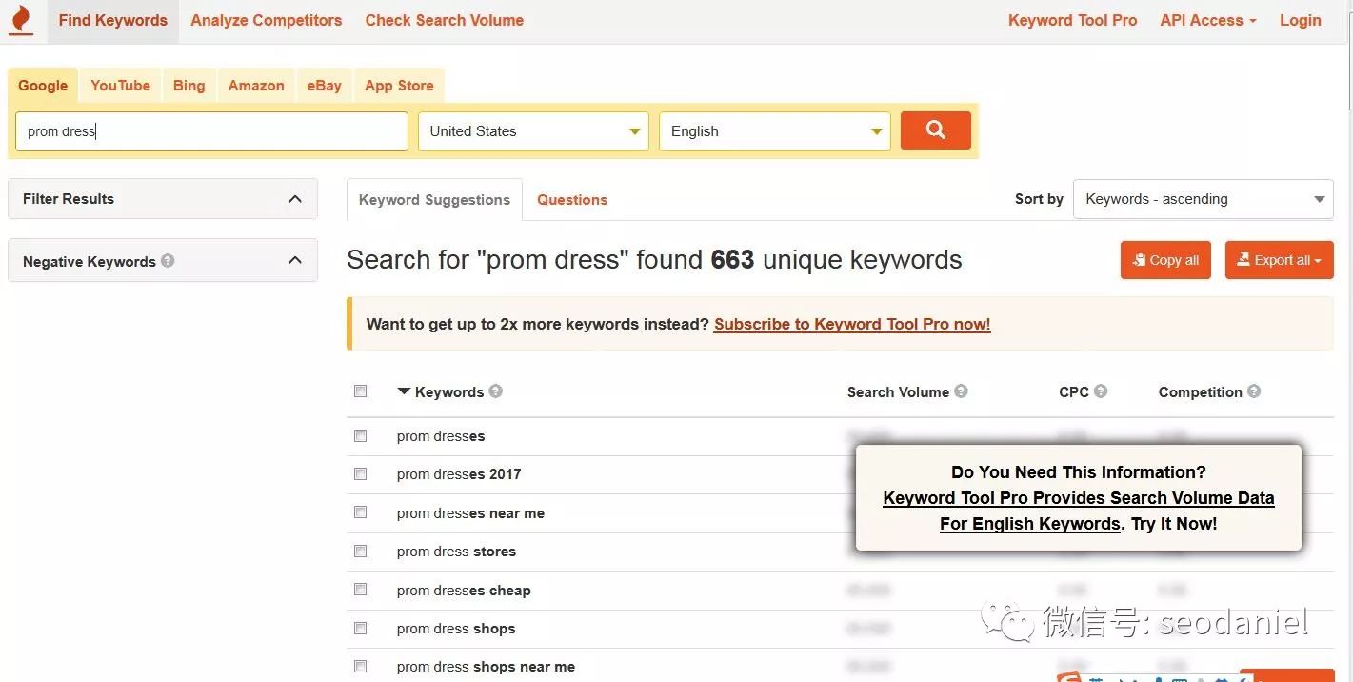Select the prom dress stores checkbox
This screenshot has width=1353, height=682.
360,551
